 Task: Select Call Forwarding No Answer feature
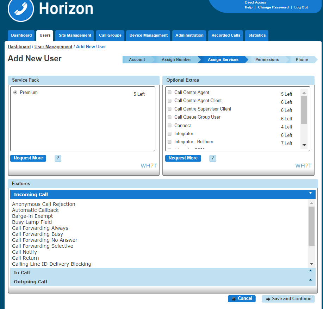[x=44, y=240]
